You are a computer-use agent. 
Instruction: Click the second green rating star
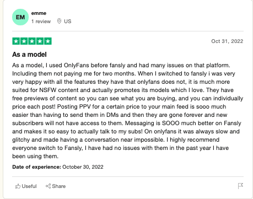pyautogui.click(x=24, y=41)
